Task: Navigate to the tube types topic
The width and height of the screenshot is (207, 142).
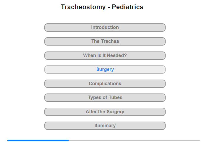Action: [105, 98]
